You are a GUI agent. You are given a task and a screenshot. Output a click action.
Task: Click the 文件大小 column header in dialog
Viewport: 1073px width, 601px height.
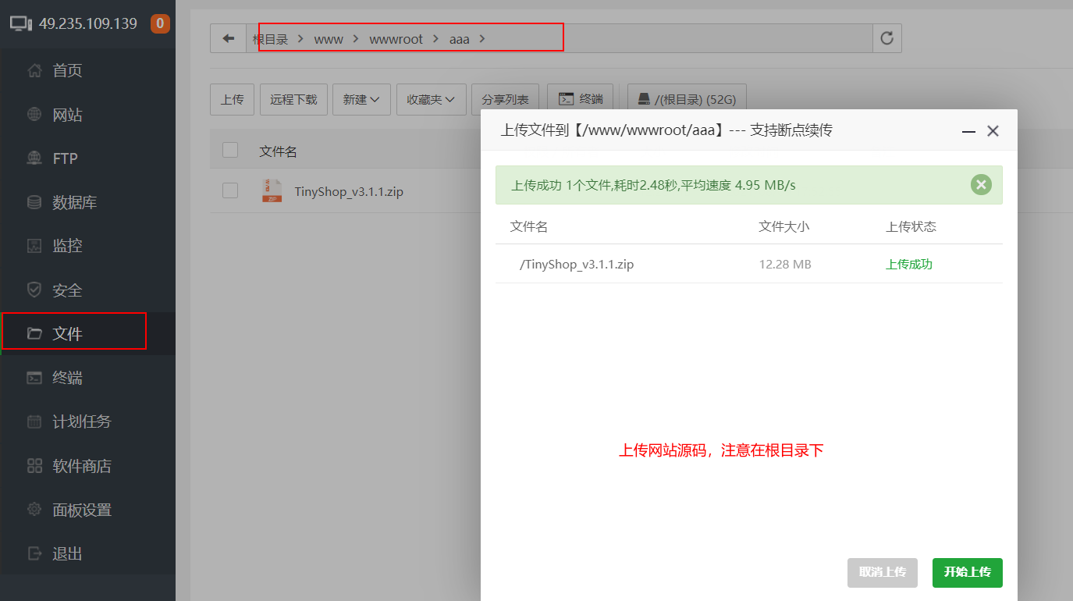(784, 227)
